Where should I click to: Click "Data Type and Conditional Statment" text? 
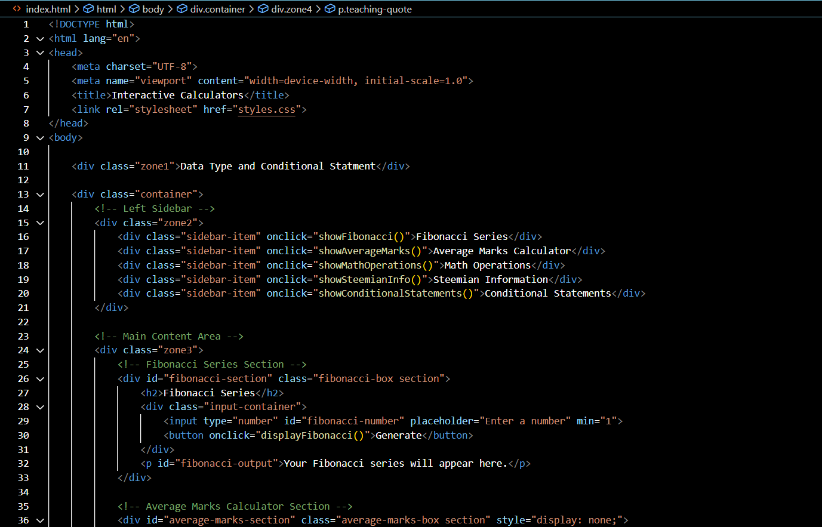click(x=278, y=167)
